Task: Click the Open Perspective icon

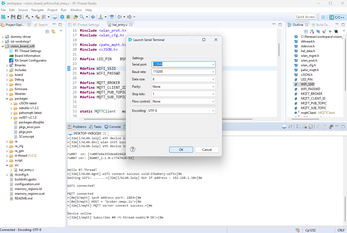Action: coord(323,17)
